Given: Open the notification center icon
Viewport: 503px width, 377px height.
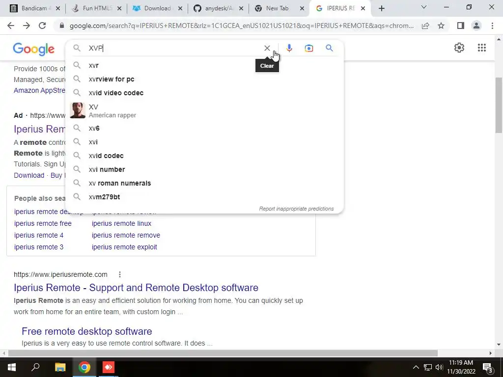Looking at the screenshot, I should pos(487,367).
